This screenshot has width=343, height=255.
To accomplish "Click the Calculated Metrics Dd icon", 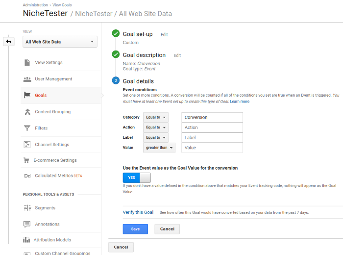I will 27,176.
